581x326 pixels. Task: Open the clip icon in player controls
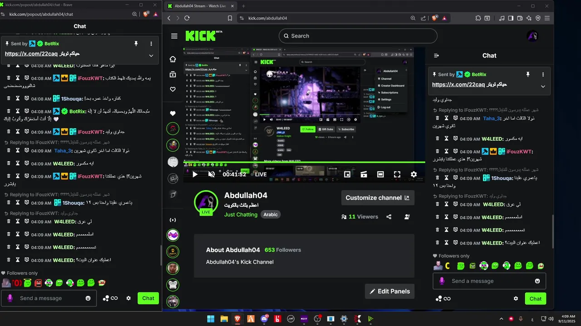click(x=364, y=174)
